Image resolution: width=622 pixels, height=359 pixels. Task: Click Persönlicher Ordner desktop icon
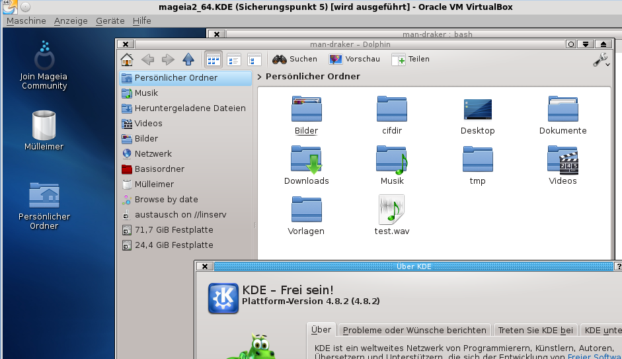click(x=44, y=206)
